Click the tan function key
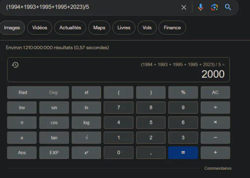250x178 pixels. 54,138
